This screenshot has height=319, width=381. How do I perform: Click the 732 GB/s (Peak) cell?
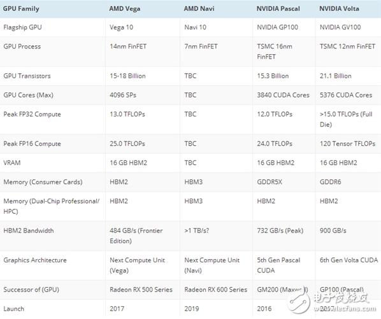pyautogui.click(x=280, y=230)
